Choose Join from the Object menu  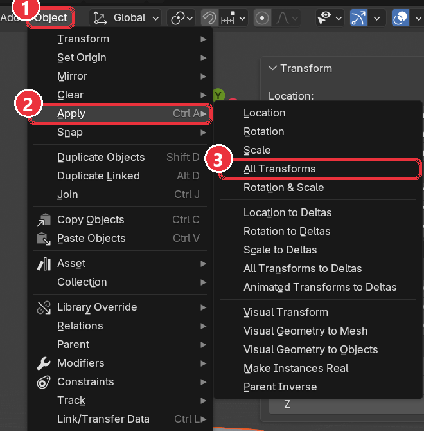120,195
